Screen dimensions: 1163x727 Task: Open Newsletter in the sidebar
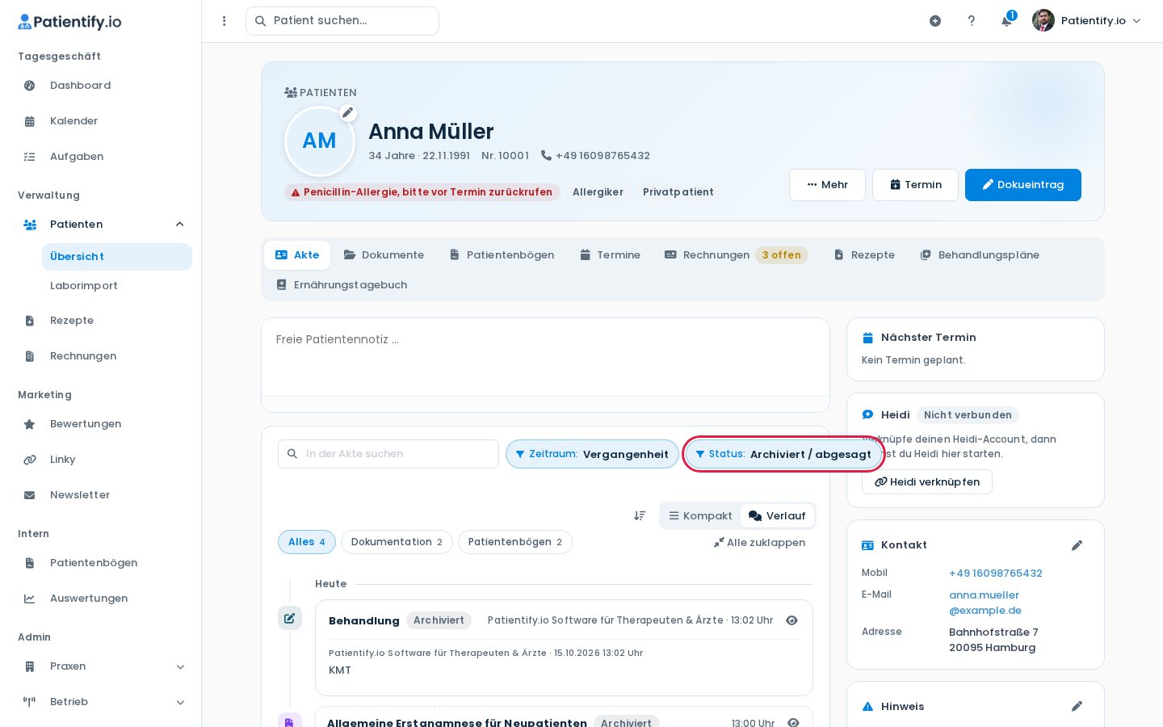tap(101, 495)
